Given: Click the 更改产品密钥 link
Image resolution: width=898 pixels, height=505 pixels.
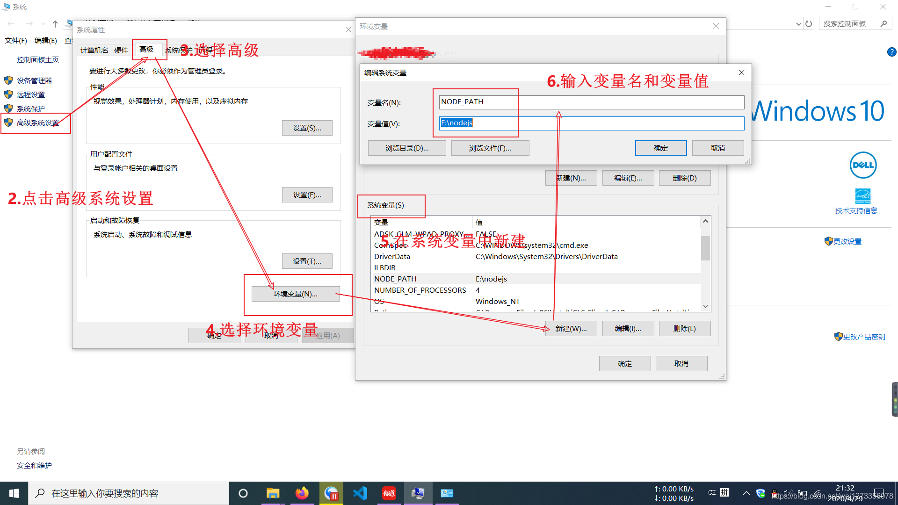Looking at the screenshot, I should [x=864, y=337].
